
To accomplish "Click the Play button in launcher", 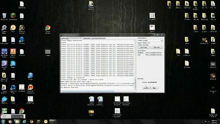I will coord(154,88).
